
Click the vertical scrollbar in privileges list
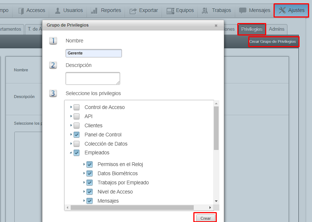click(x=216, y=128)
